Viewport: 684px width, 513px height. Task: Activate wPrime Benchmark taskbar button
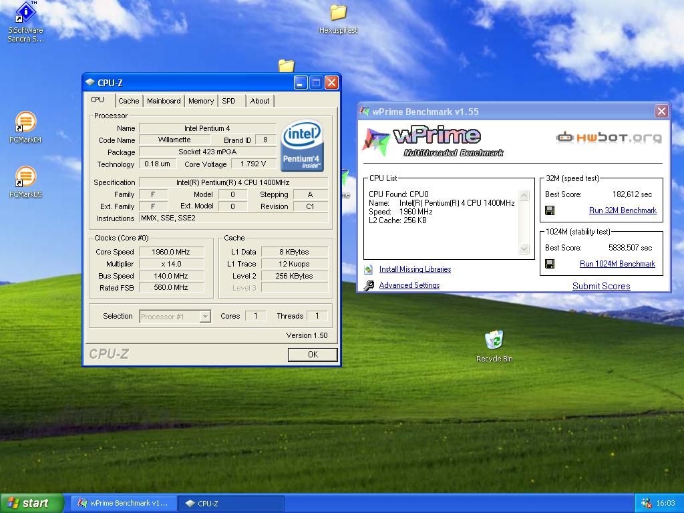tap(123, 504)
